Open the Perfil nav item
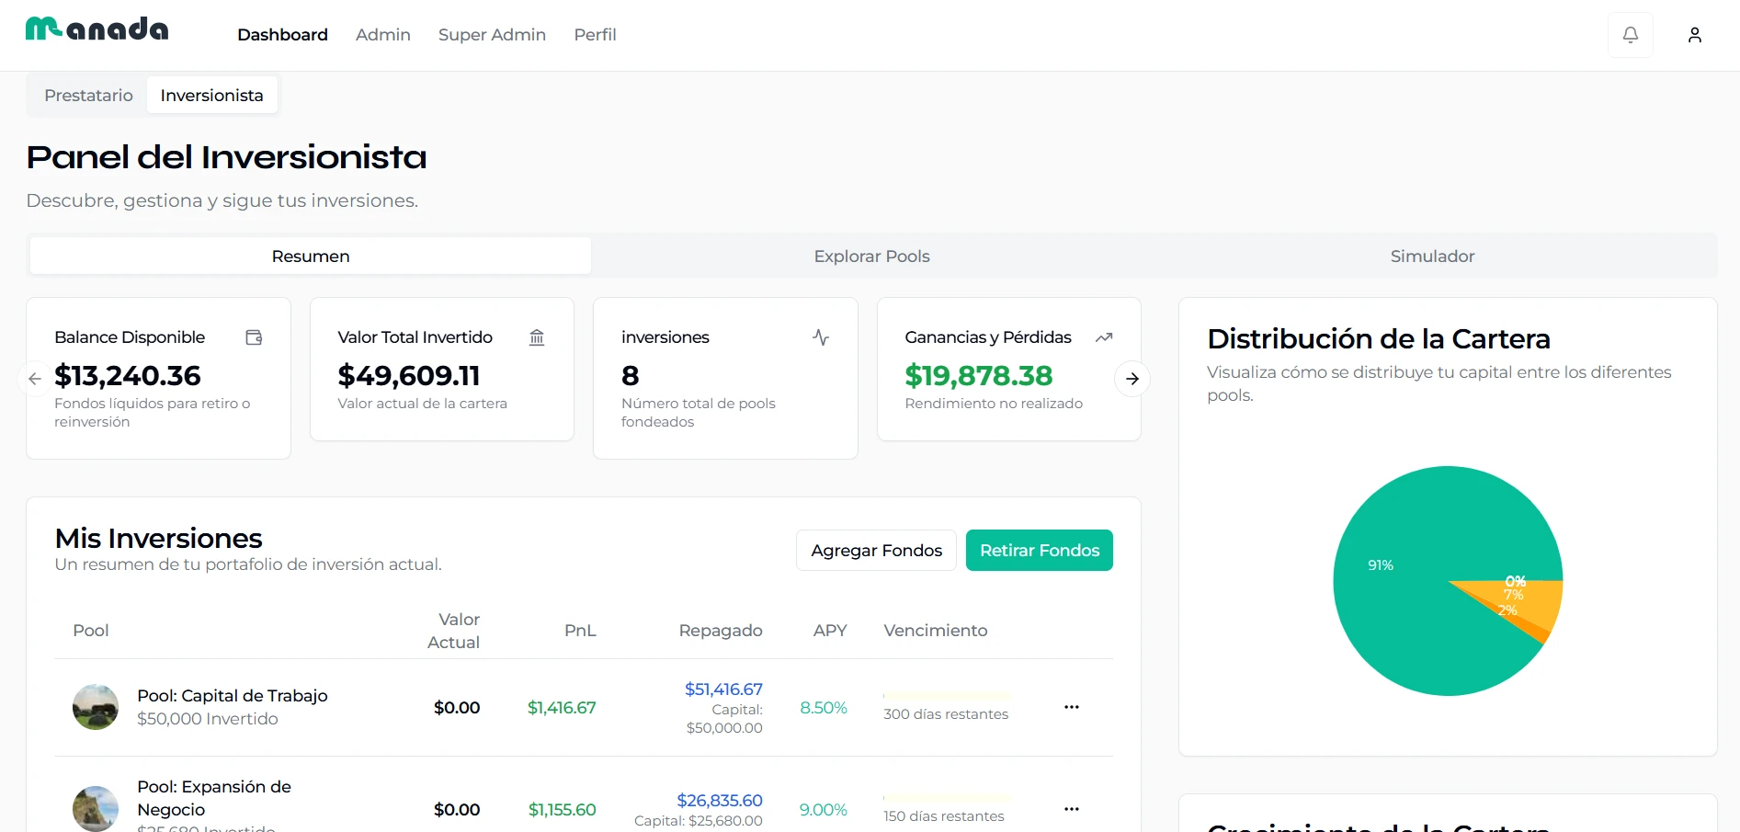The height and width of the screenshot is (832, 1740). (595, 35)
